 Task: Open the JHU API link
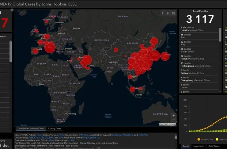(143, 135)
